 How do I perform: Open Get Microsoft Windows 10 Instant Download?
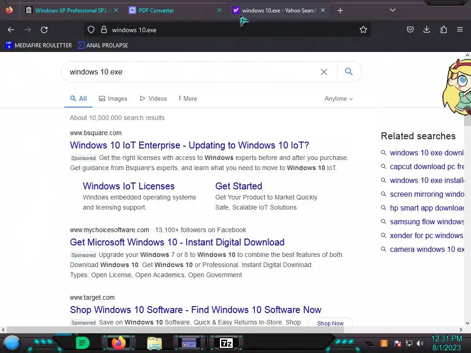tap(177, 242)
